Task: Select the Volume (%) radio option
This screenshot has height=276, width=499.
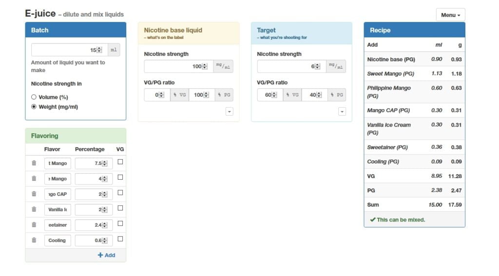Action: pyautogui.click(x=34, y=97)
